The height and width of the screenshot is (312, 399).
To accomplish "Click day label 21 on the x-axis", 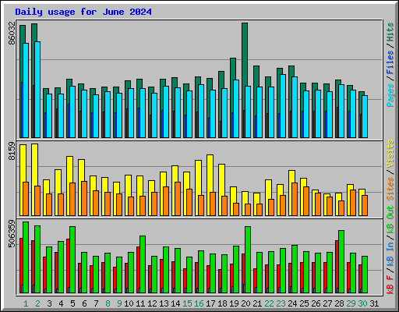I will 257,303.
